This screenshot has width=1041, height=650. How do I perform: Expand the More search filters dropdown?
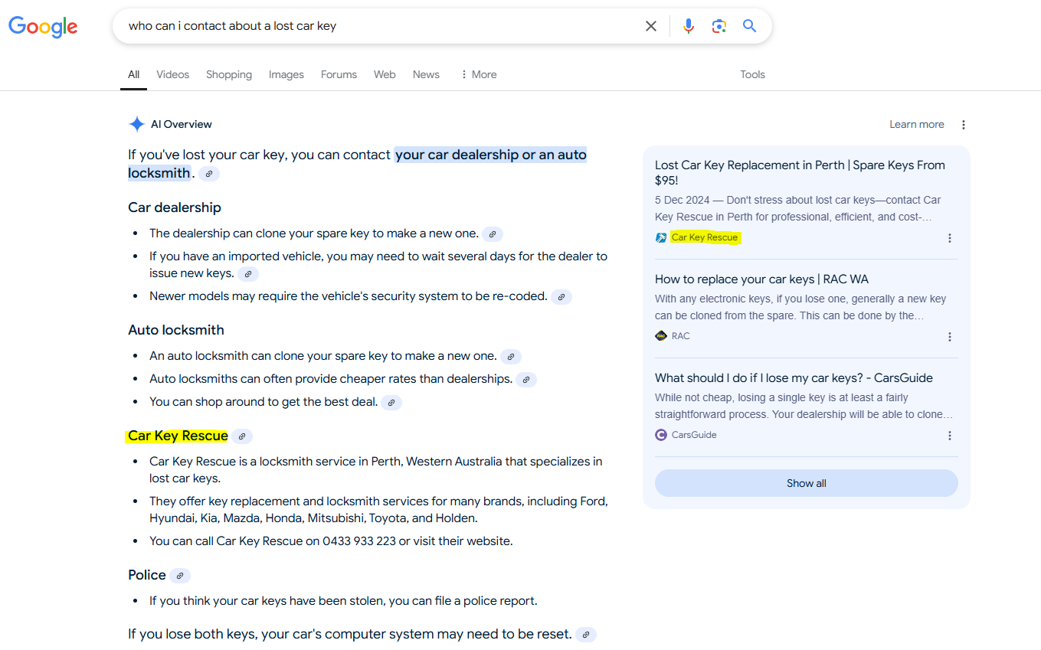[x=479, y=74]
